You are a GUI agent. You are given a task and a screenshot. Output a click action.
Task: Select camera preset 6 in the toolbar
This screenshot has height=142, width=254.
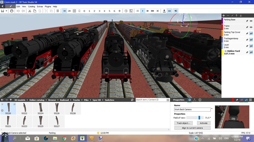(114, 11)
